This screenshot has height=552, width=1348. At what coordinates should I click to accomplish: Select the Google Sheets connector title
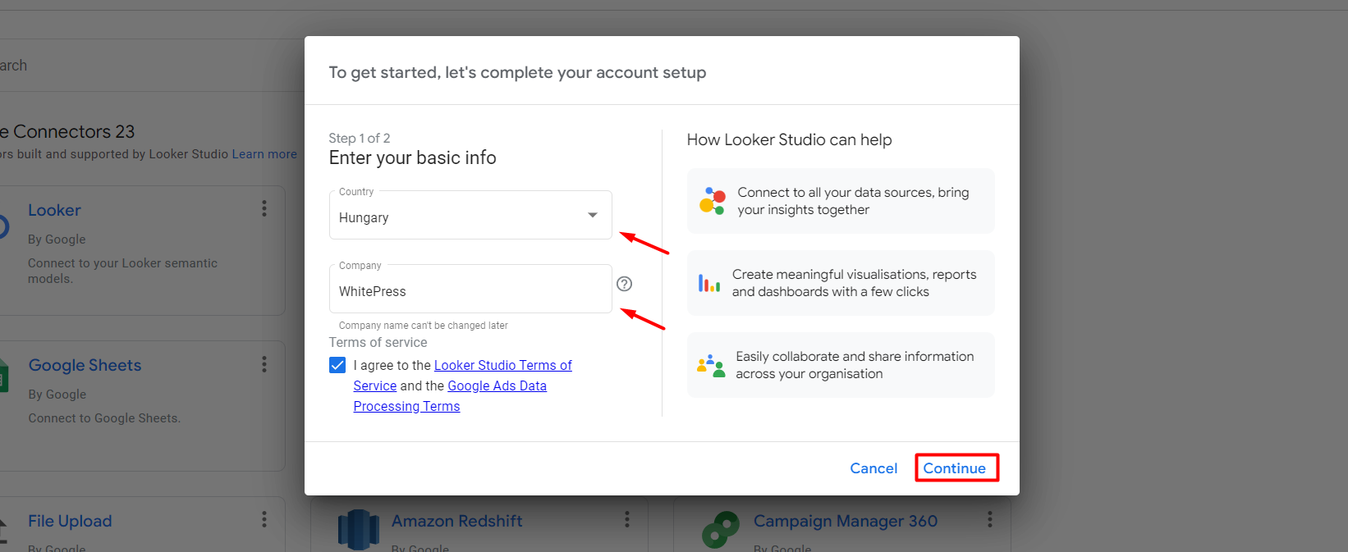tap(85, 365)
